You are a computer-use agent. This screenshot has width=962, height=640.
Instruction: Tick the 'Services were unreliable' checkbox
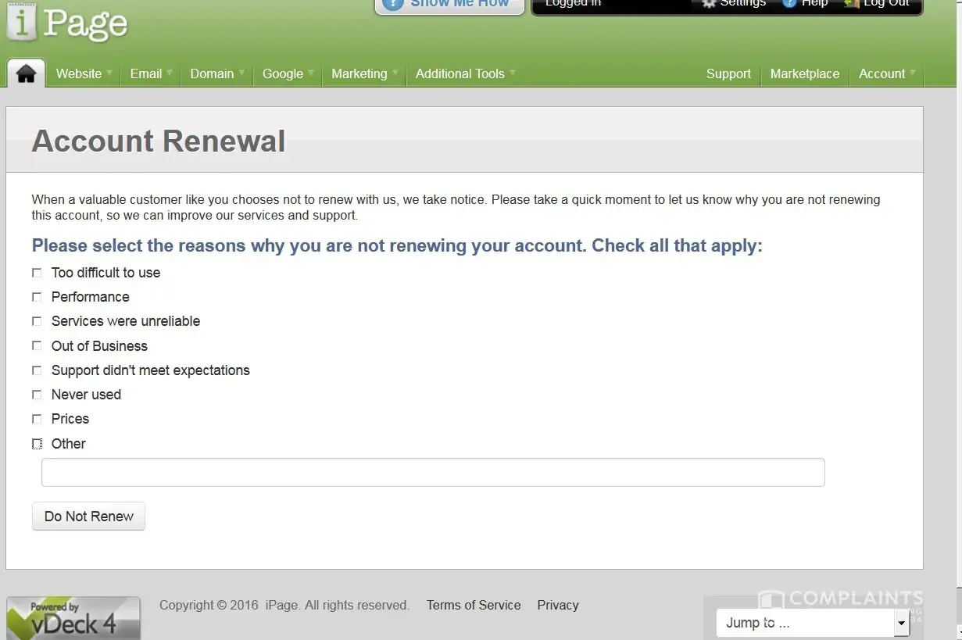click(x=37, y=321)
